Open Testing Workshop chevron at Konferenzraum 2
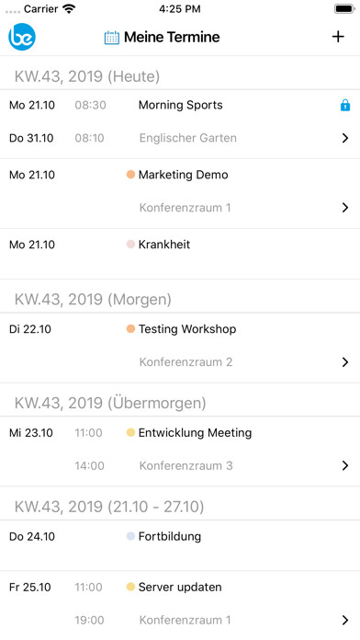 coord(345,361)
